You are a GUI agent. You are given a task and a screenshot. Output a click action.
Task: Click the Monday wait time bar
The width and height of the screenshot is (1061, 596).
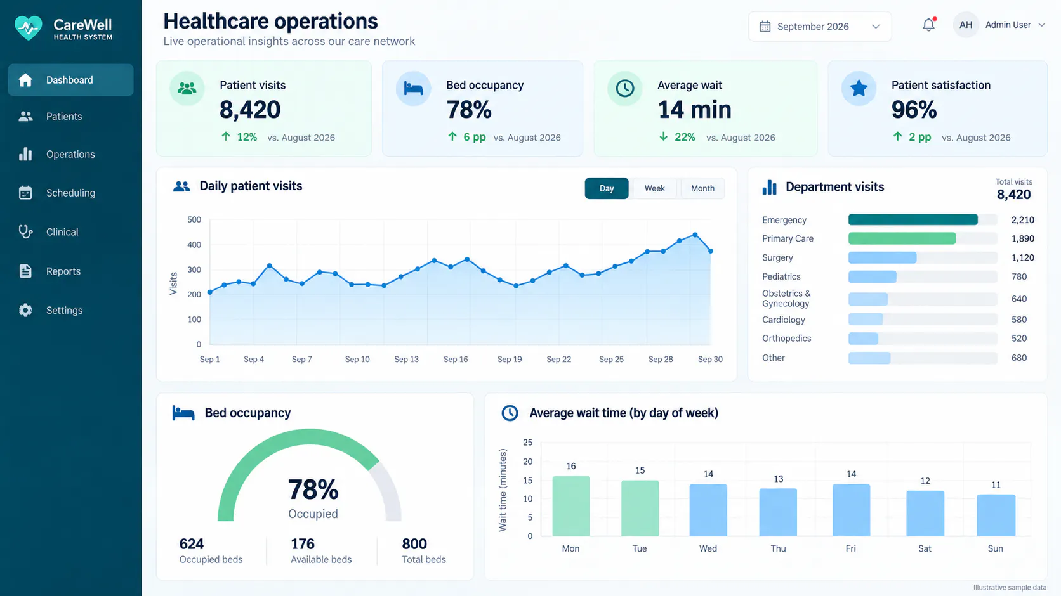point(570,506)
